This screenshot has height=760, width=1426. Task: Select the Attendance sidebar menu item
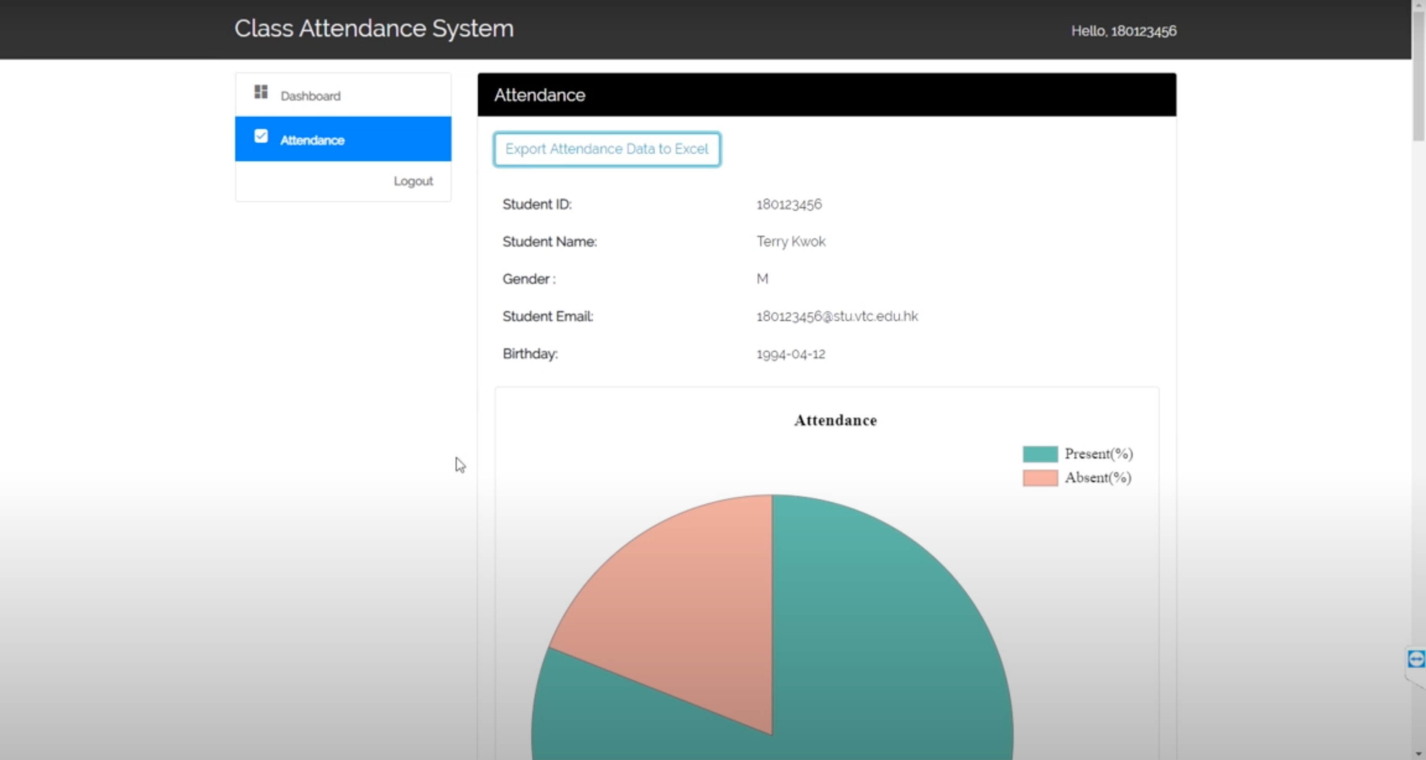[x=312, y=140]
